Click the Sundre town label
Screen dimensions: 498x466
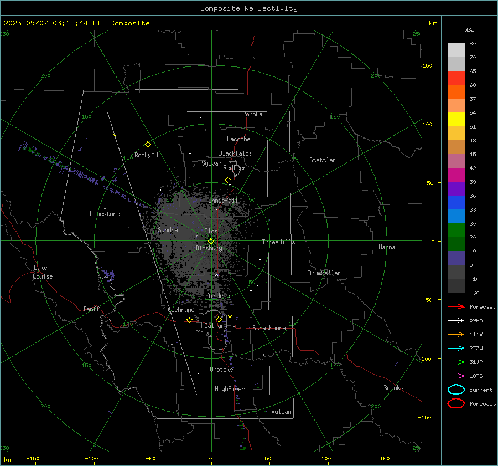(x=168, y=229)
